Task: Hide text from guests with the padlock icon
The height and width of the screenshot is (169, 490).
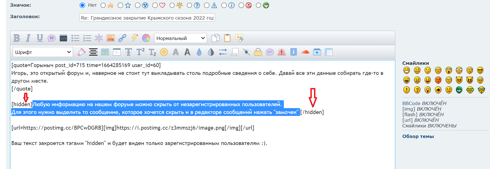Action: [258, 52]
